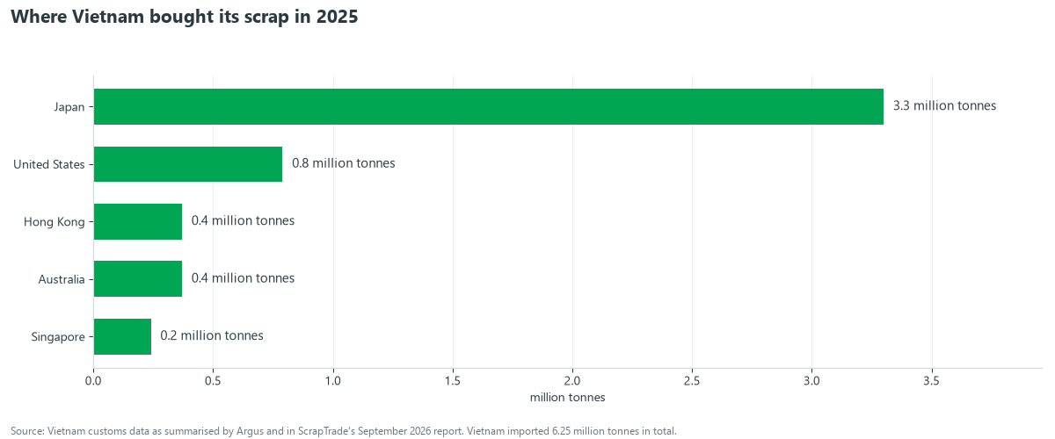The width and height of the screenshot is (1055, 439).
Task: Select the Japan axis label
Action: click(x=69, y=107)
